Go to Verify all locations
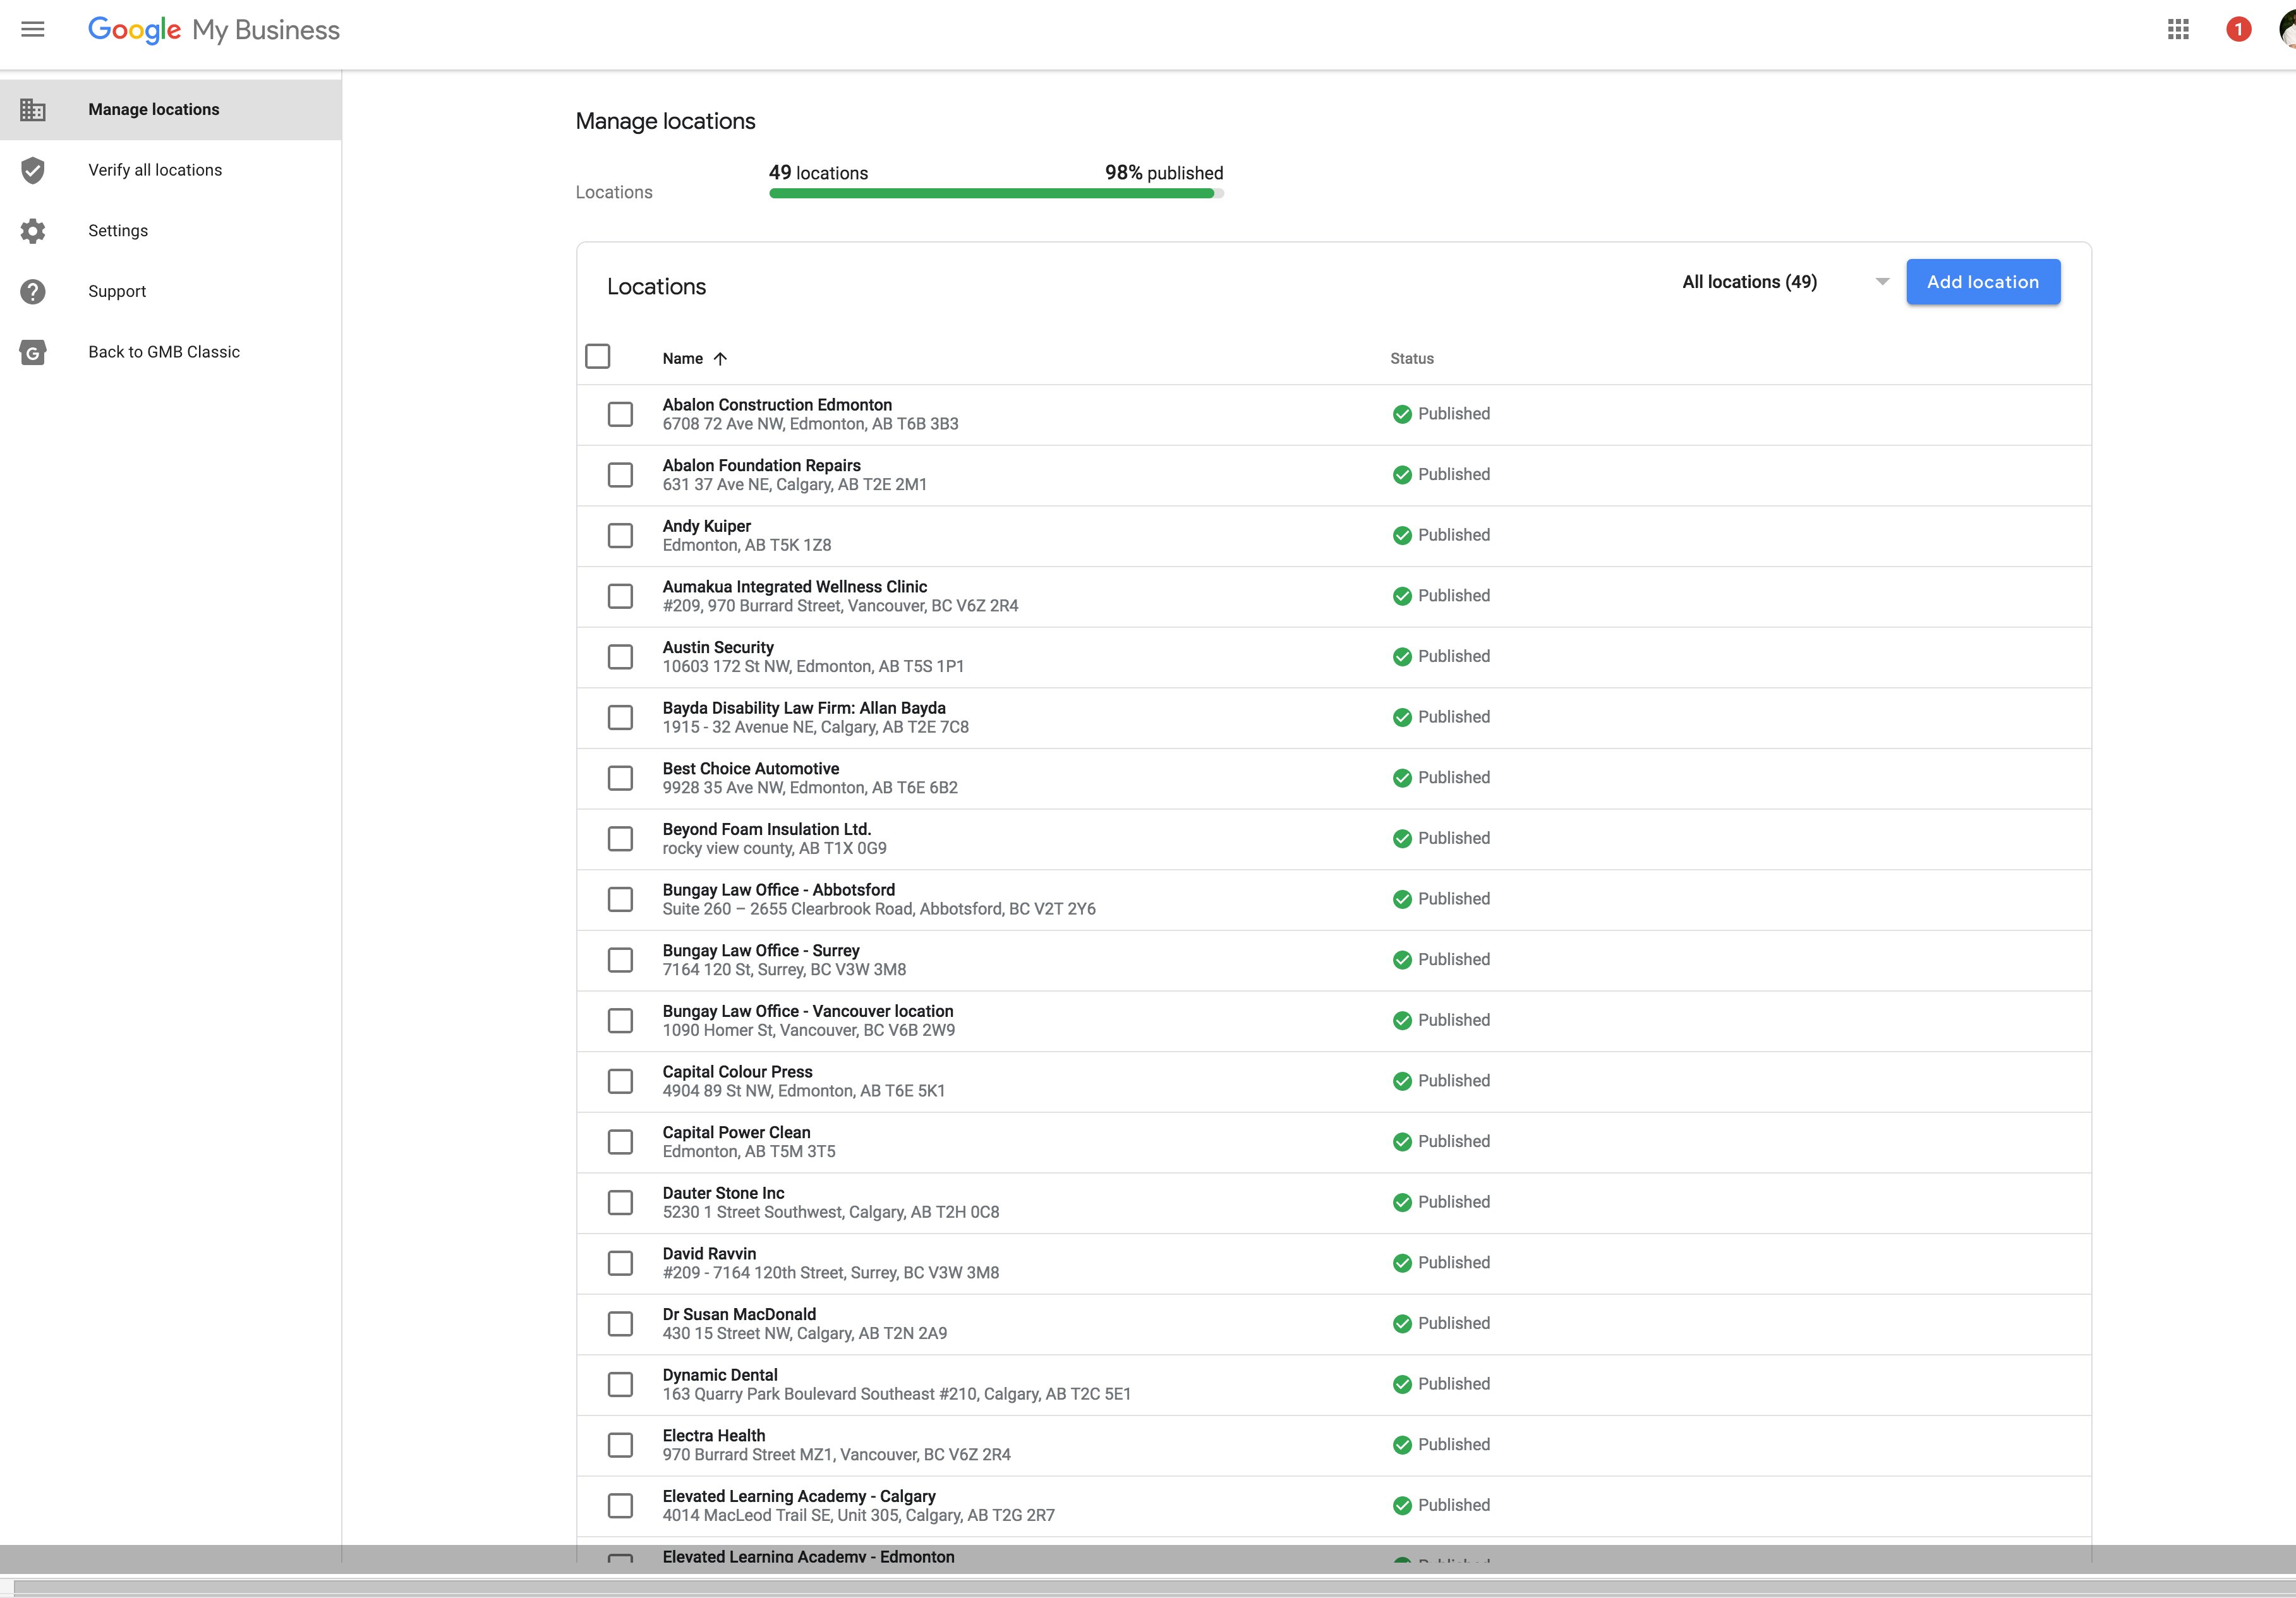This screenshot has height=1598, width=2296. (x=171, y=170)
